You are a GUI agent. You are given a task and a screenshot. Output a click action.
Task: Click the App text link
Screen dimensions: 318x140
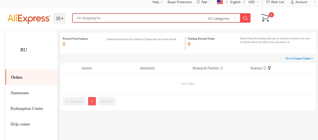tap(204, 2)
